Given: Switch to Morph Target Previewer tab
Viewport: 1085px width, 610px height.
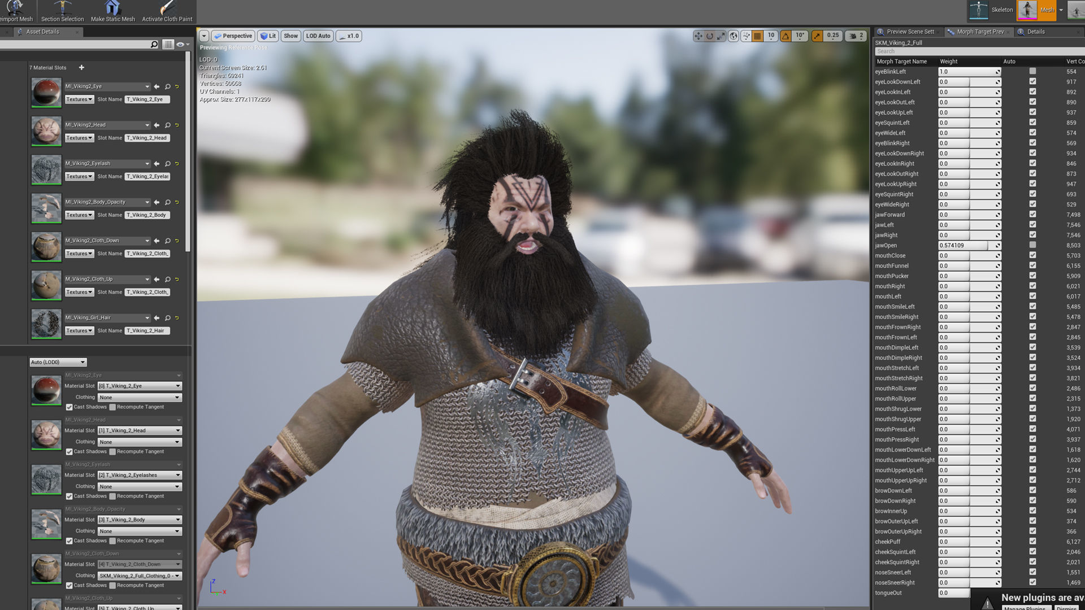Looking at the screenshot, I should 979,32.
